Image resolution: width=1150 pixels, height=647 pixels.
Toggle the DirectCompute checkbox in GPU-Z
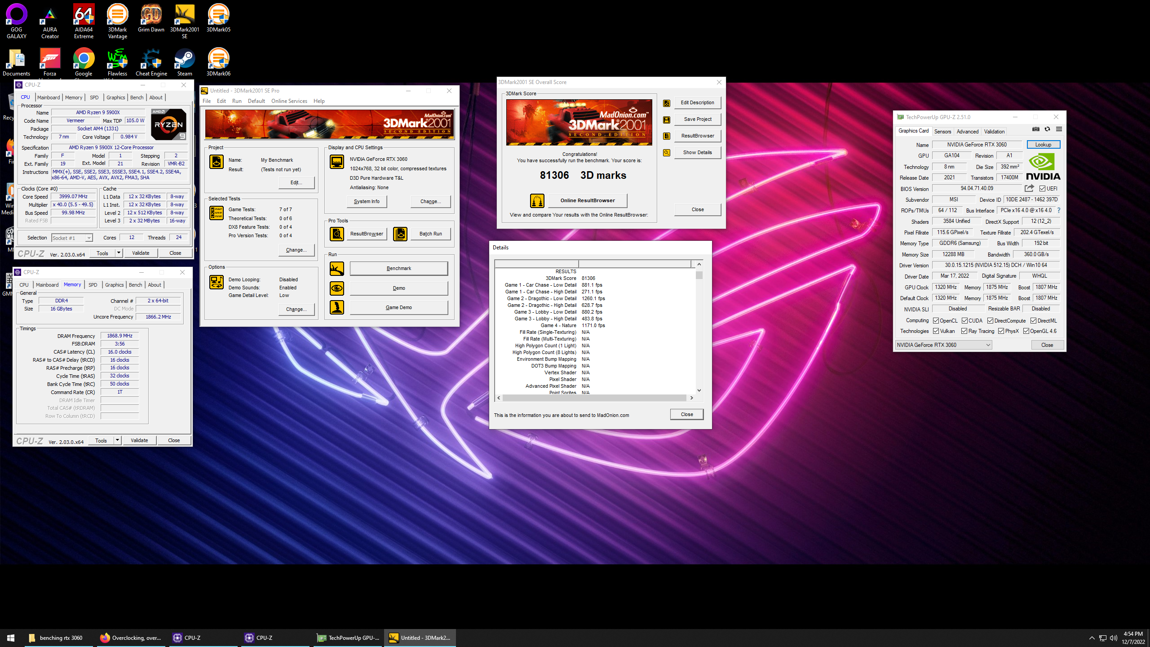point(991,321)
